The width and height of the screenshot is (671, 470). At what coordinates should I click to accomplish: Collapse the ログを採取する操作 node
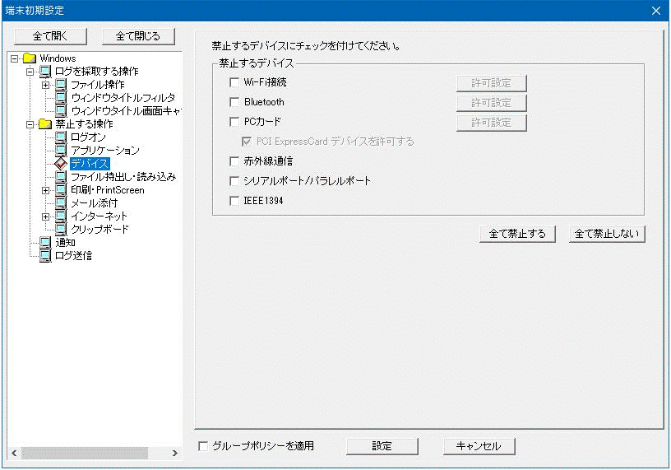(30, 72)
